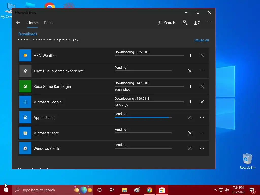260x195 pixels.
Task: Click the Microsoft Store row icon
Action: click(x=25, y=133)
